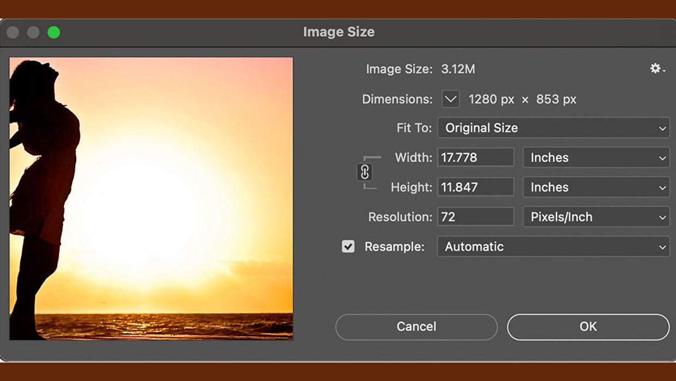Click the Width field showing 17.778
676x381 pixels.
(x=476, y=158)
